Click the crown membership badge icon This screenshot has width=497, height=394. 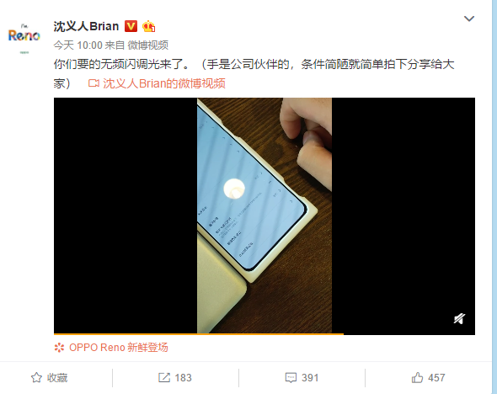coord(148,26)
